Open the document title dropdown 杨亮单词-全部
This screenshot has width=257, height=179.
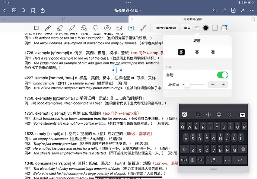coord(128,10)
